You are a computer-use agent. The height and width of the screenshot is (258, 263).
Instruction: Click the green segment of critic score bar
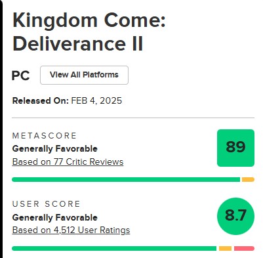coord(126,180)
